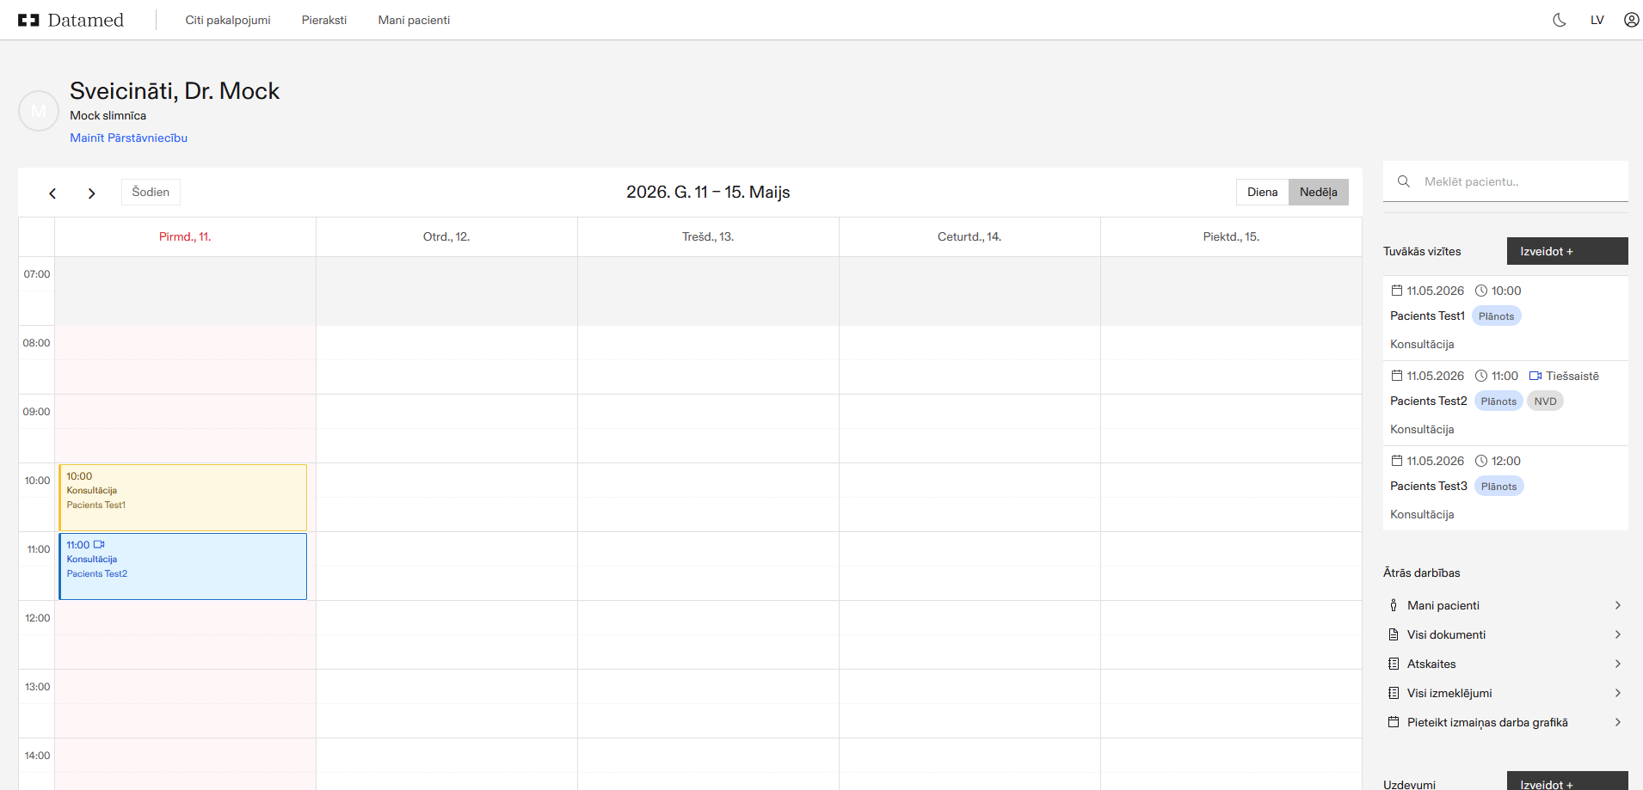Click NVD badge on Test2 visit
Image resolution: width=1643 pixels, height=790 pixels.
[x=1545, y=401]
